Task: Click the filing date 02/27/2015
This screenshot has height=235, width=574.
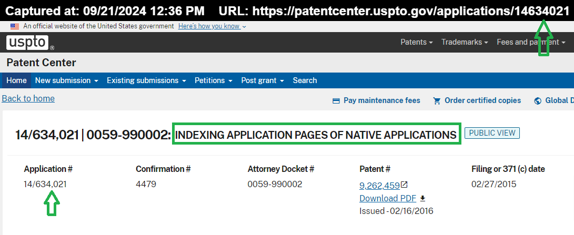Action: (x=494, y=184)
